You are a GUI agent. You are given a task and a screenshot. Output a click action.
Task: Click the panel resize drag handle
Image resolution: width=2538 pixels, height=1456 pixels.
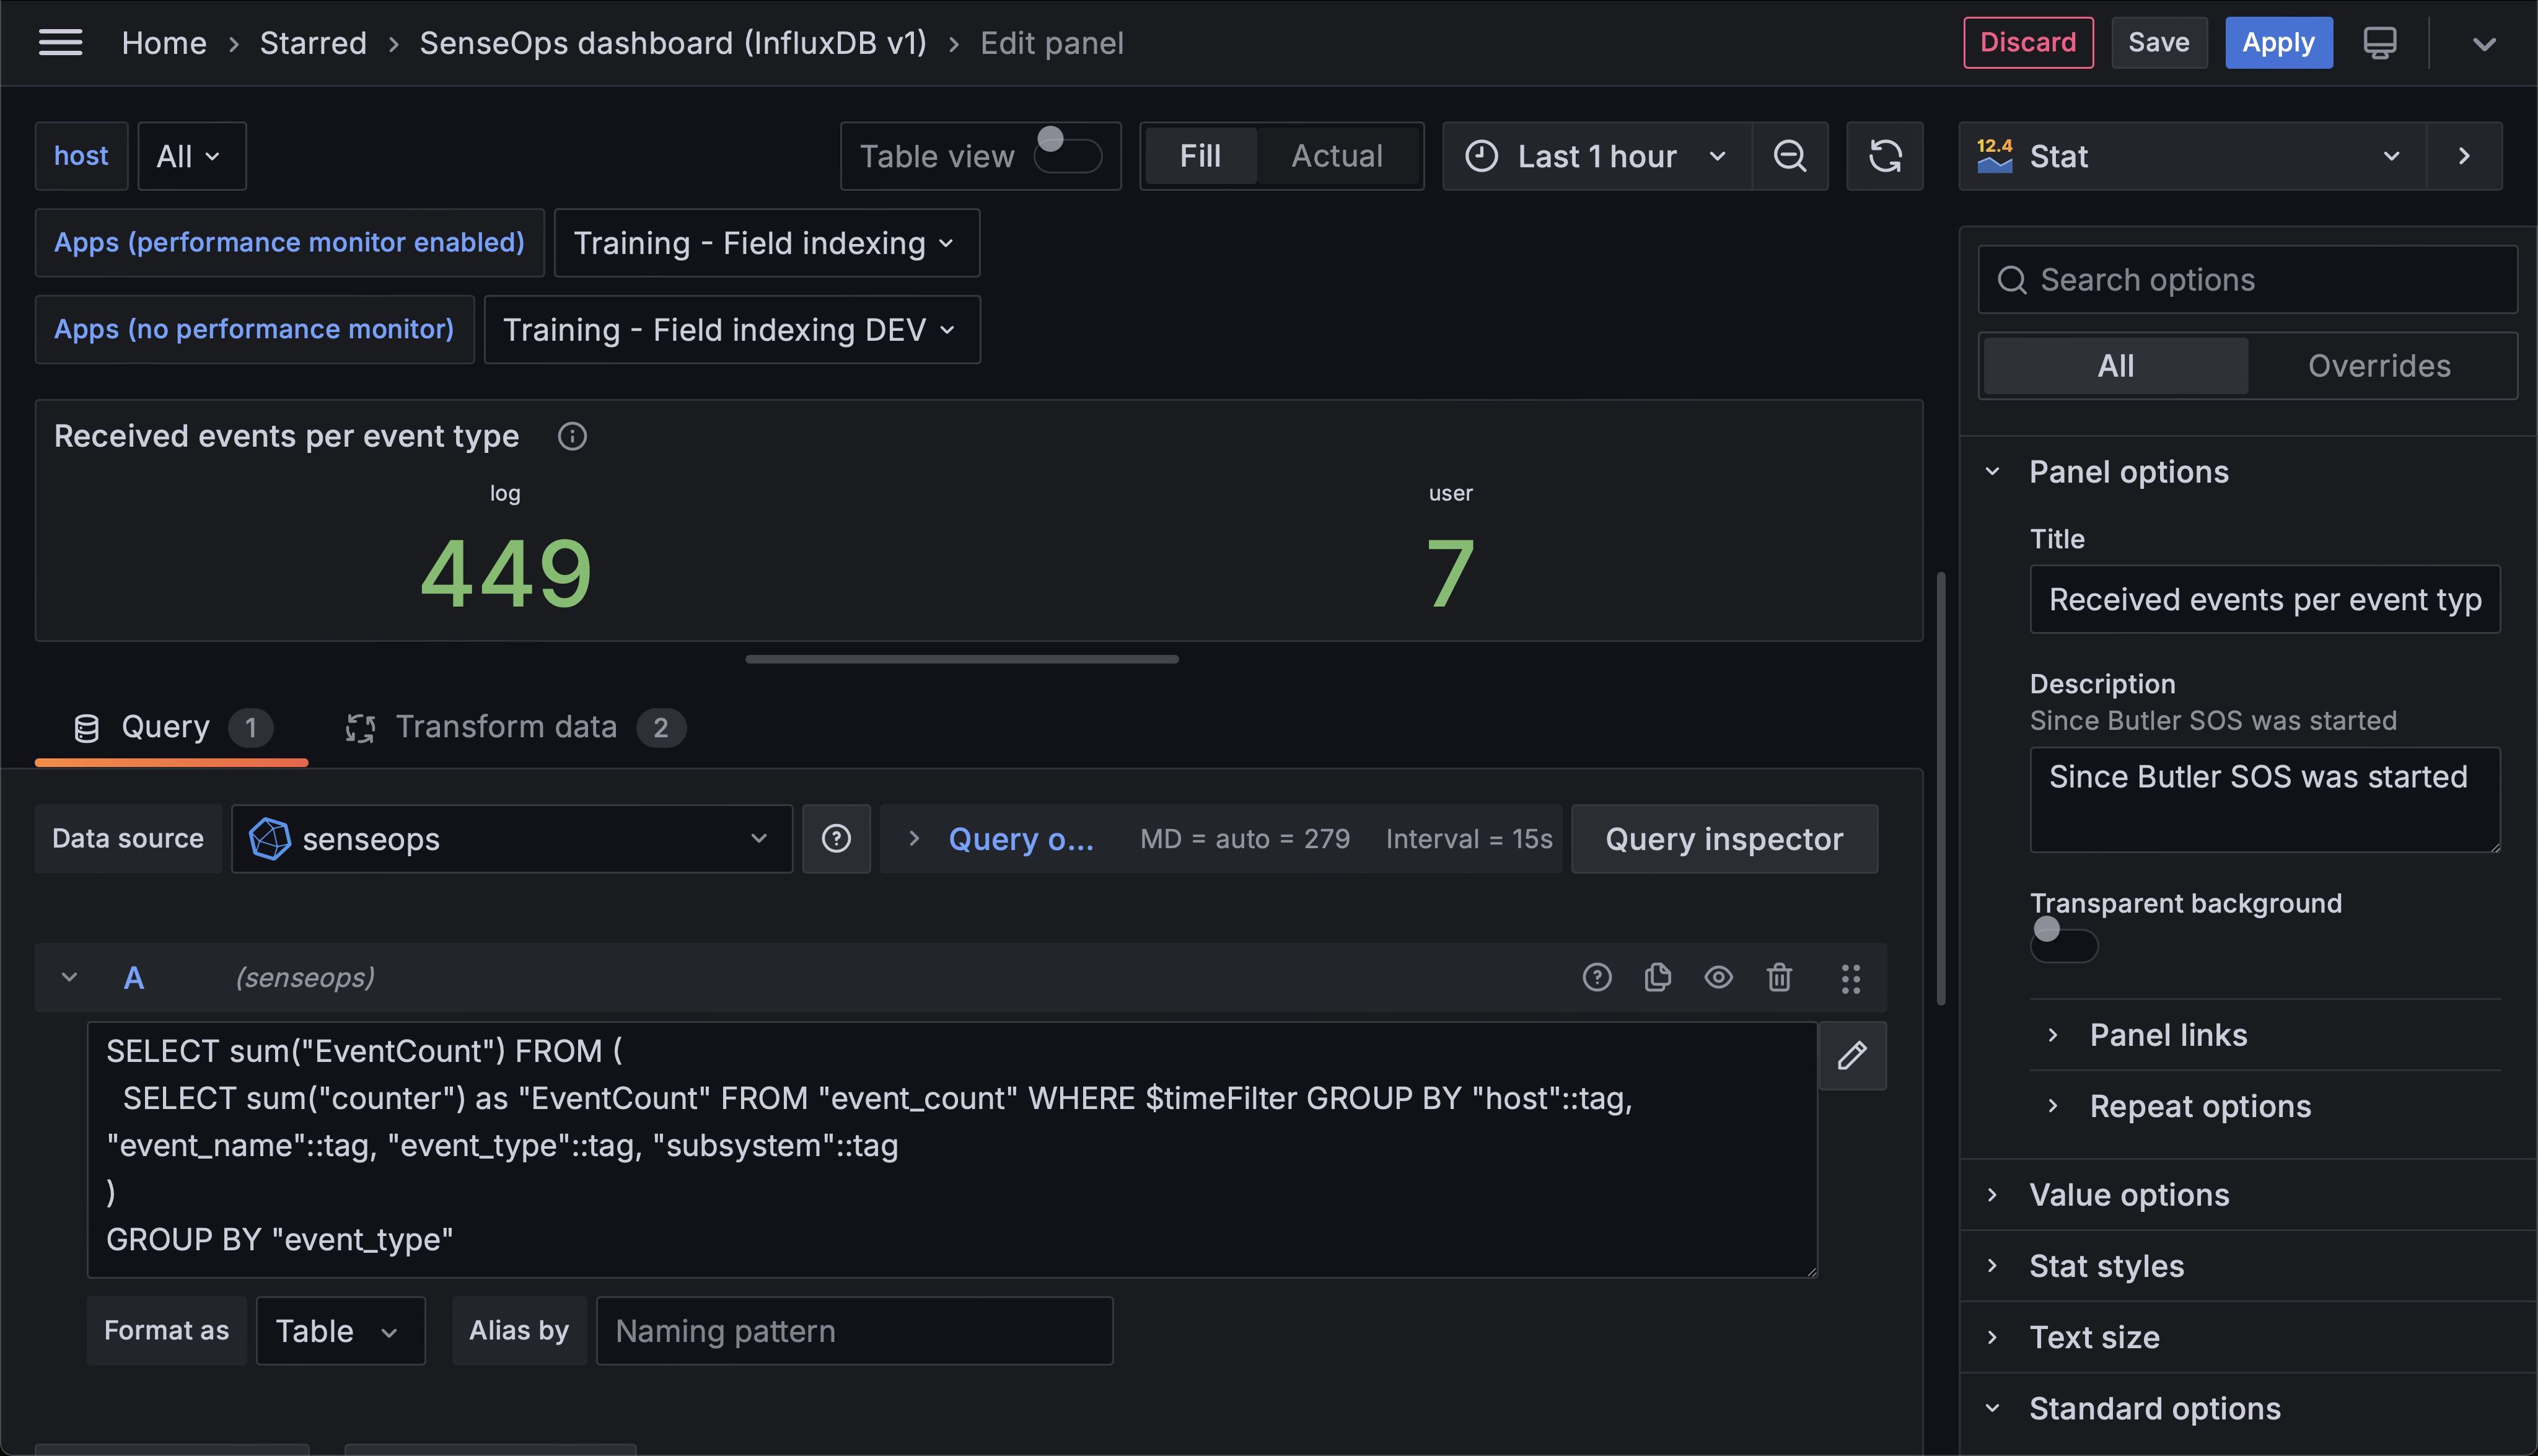pos(960,658)
